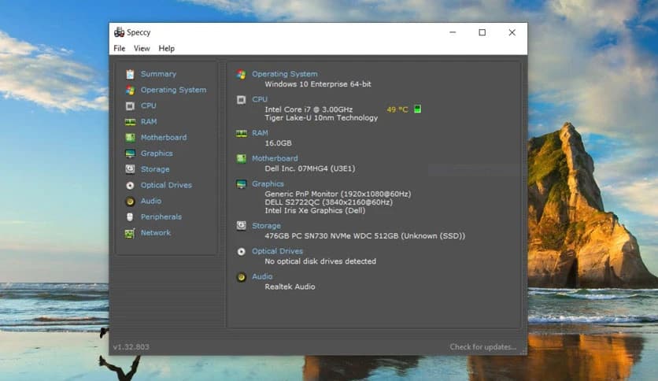Screen dimensions: 658x381
Task: Close the Speccy window
Action: coord(512,32)
